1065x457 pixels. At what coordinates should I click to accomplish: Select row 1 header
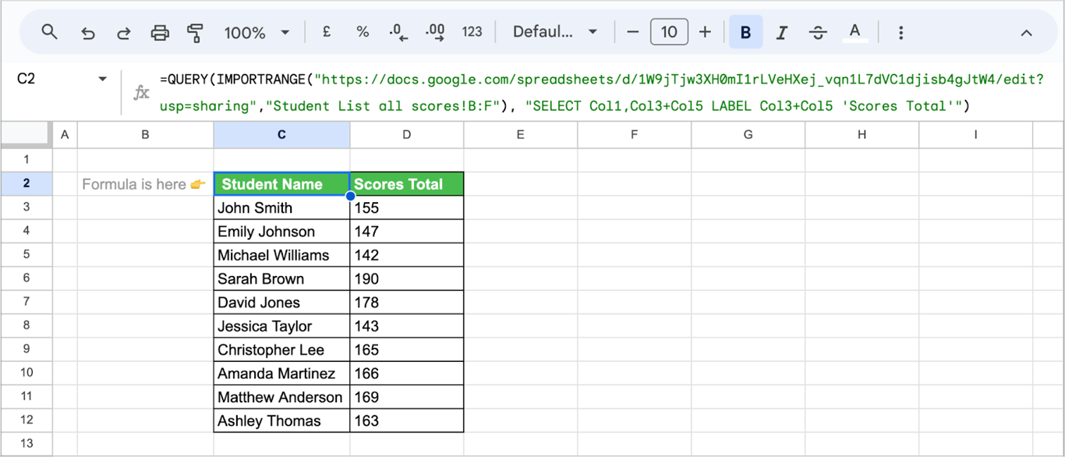(26, 160)
